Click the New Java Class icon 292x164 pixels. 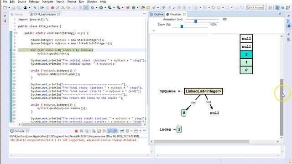pos(134,8)
